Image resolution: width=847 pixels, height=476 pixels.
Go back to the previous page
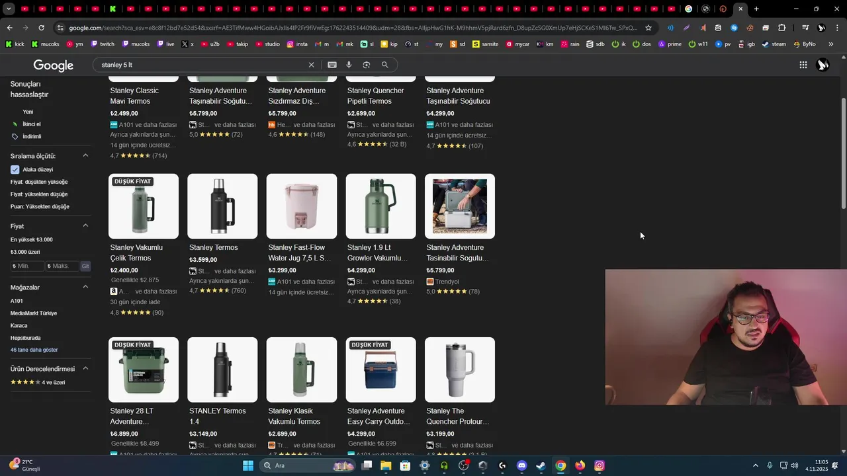pyautogui.click(x=9, y=28)
